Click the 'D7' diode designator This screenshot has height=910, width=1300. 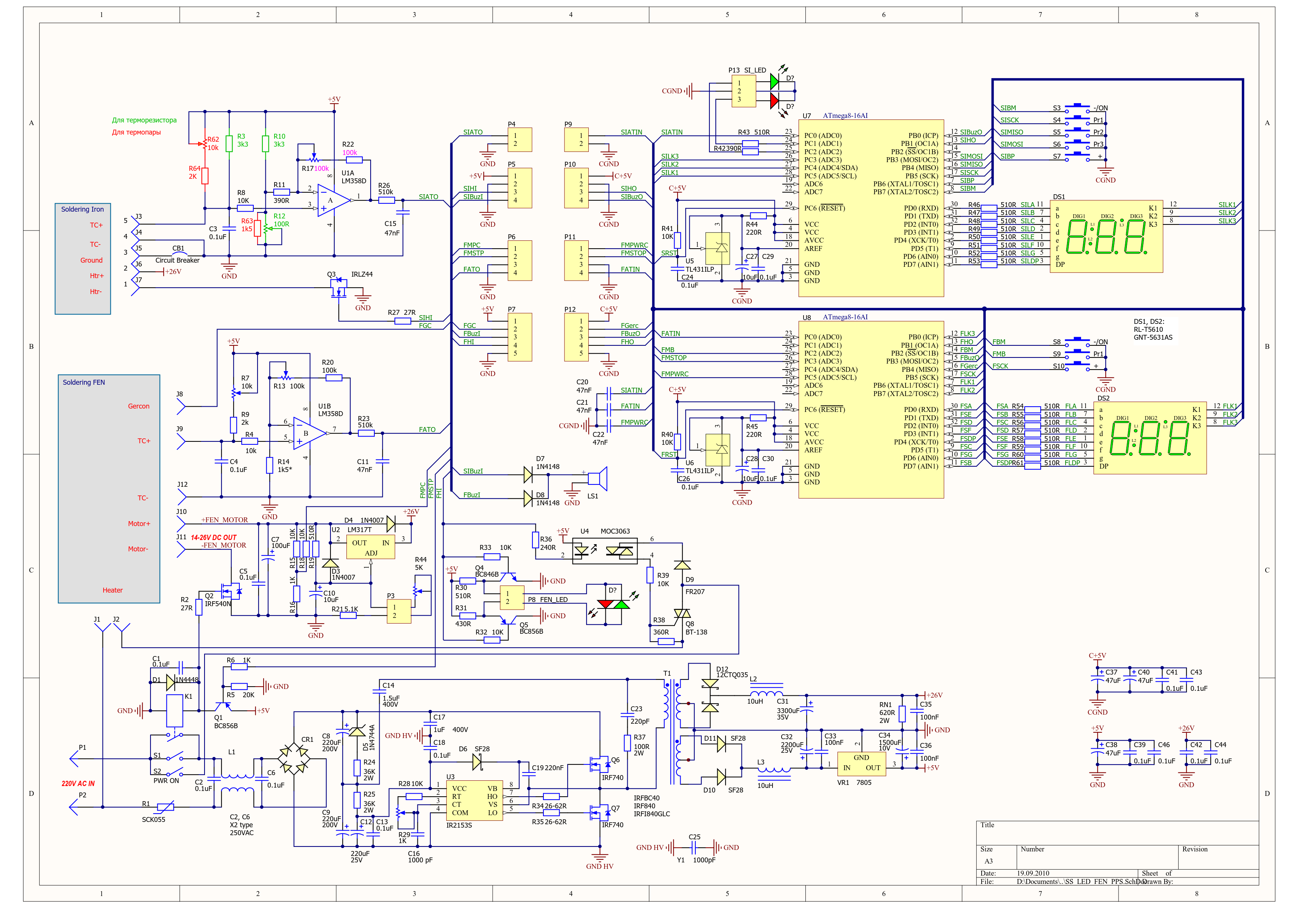point(540,459)
